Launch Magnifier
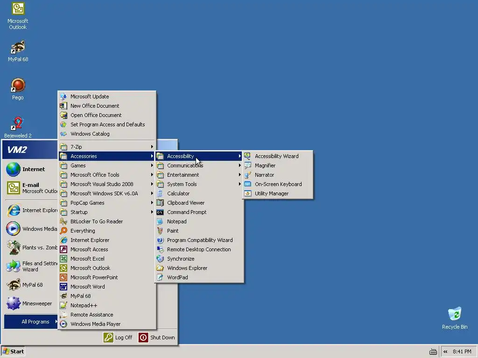478x358 pixels. pyautogui.click(x=278, y=165)
